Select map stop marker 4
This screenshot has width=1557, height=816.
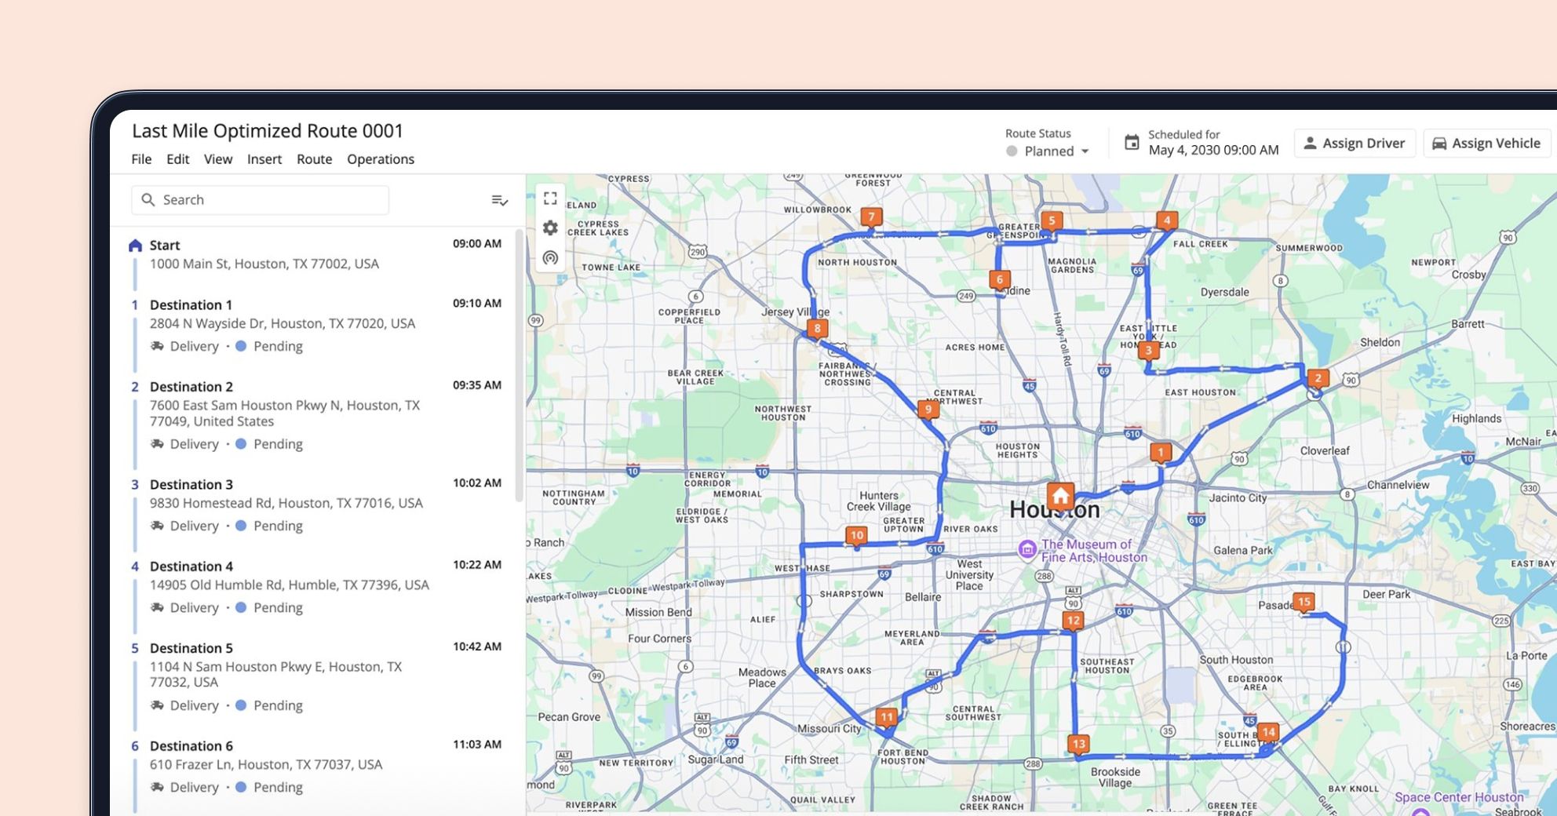(x=1167, y=221)
